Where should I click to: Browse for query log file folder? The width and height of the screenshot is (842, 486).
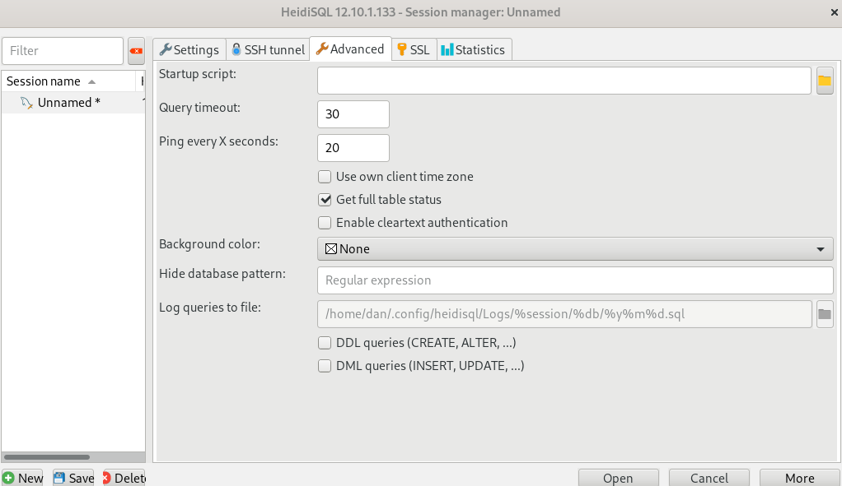(x=824, y=314)
